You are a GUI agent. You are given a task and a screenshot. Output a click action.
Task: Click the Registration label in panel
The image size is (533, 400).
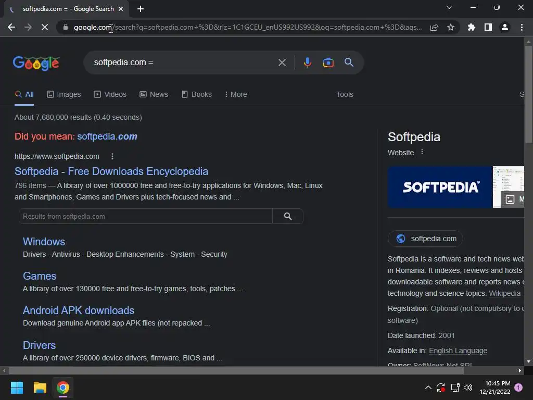(408, 309)
